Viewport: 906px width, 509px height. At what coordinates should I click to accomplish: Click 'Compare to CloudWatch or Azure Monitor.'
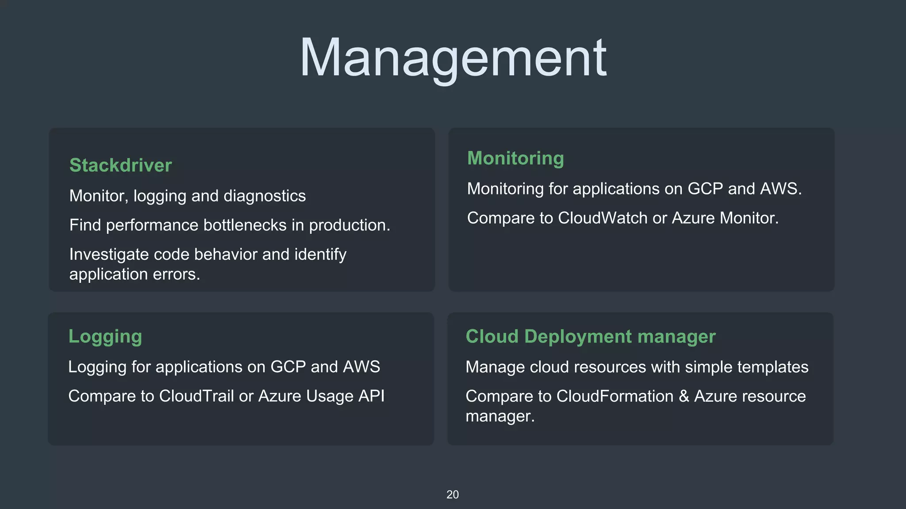(x=623, y=218)
